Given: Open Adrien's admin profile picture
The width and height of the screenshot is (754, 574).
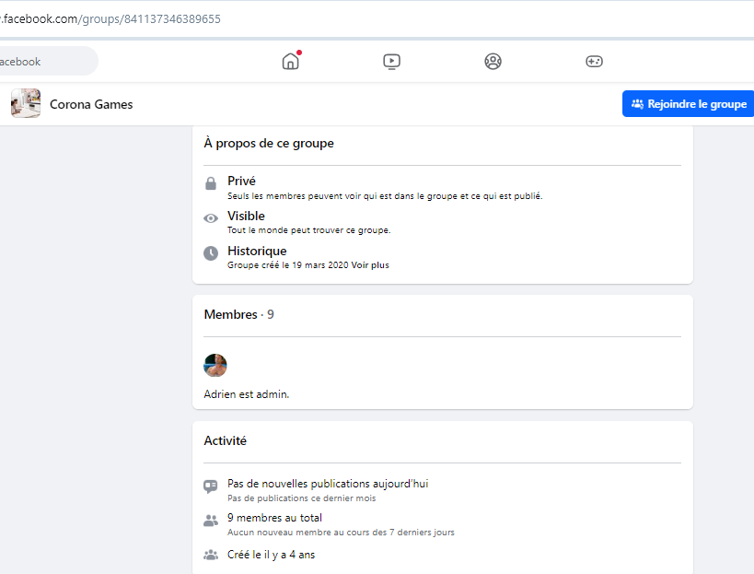Looking at the screenshot, I should click(x=215, y=366).
